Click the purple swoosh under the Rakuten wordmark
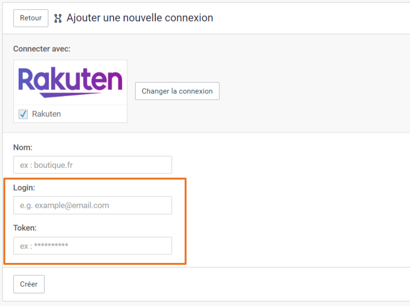The width and height of the screenshot is (410, 306). [x=70, y=95]
